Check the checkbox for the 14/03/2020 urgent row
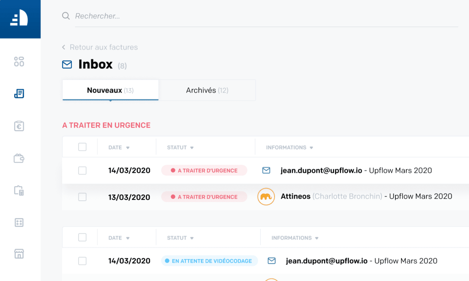 pyautogui.click(x=82, y=171)
